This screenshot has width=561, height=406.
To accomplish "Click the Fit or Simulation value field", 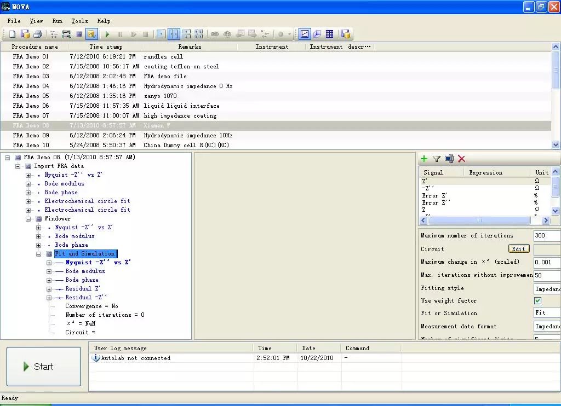I will [x=547, y=313].
